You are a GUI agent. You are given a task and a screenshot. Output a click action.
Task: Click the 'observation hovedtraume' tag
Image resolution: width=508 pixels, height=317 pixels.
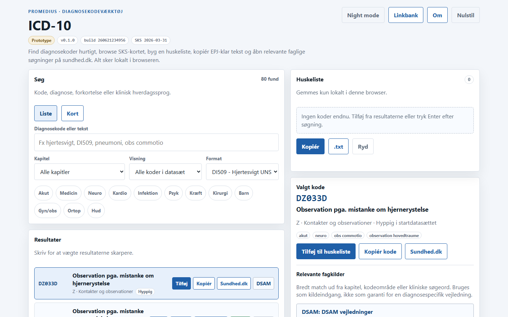click(x=394, y=236)
